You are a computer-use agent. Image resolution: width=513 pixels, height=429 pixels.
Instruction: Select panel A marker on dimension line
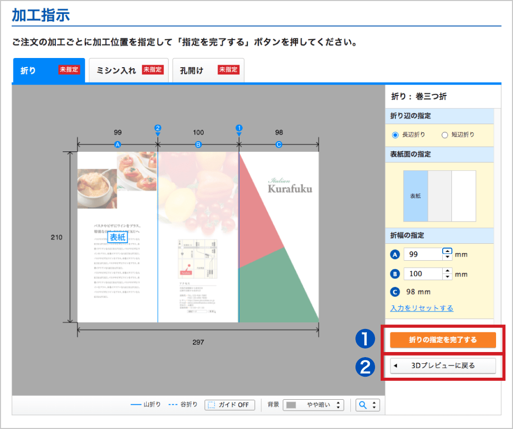pyautogui.click(x=117, y=145)
